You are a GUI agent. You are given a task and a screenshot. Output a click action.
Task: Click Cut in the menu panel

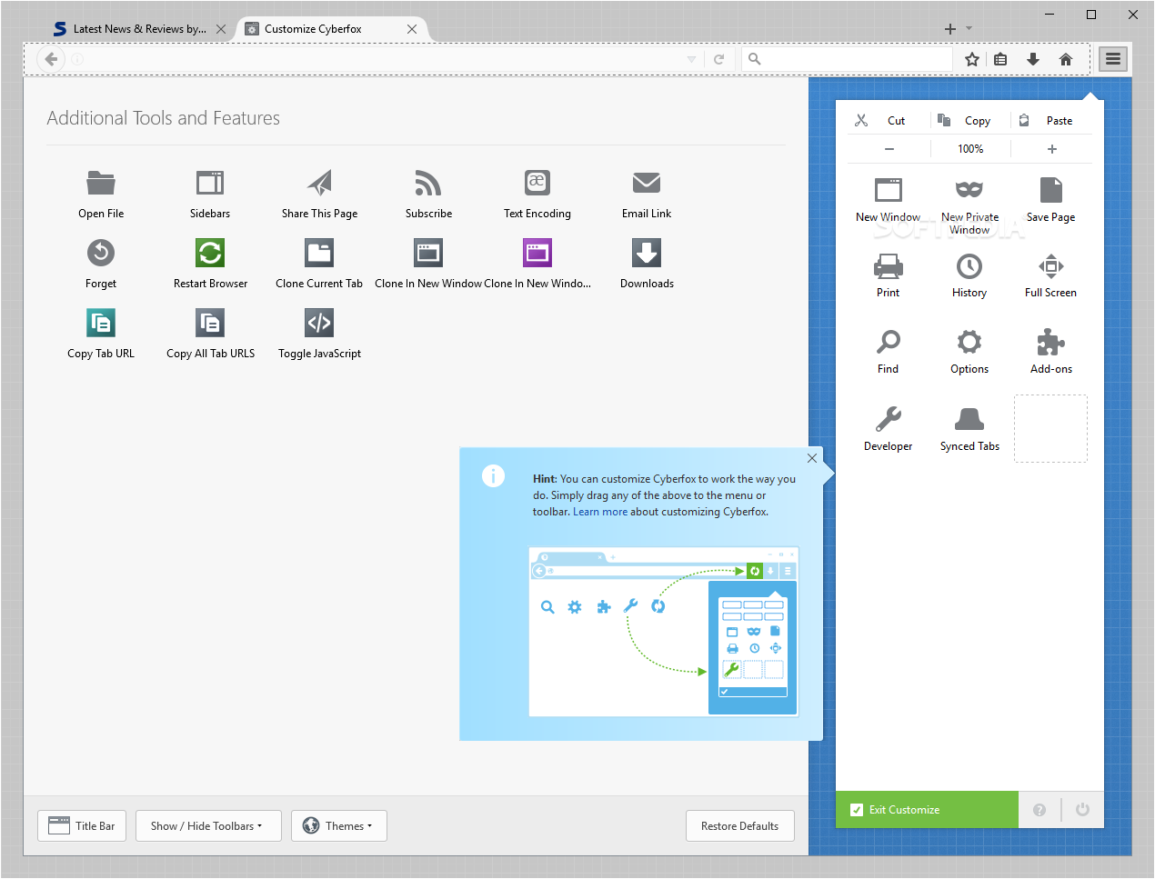coord(889,120)
